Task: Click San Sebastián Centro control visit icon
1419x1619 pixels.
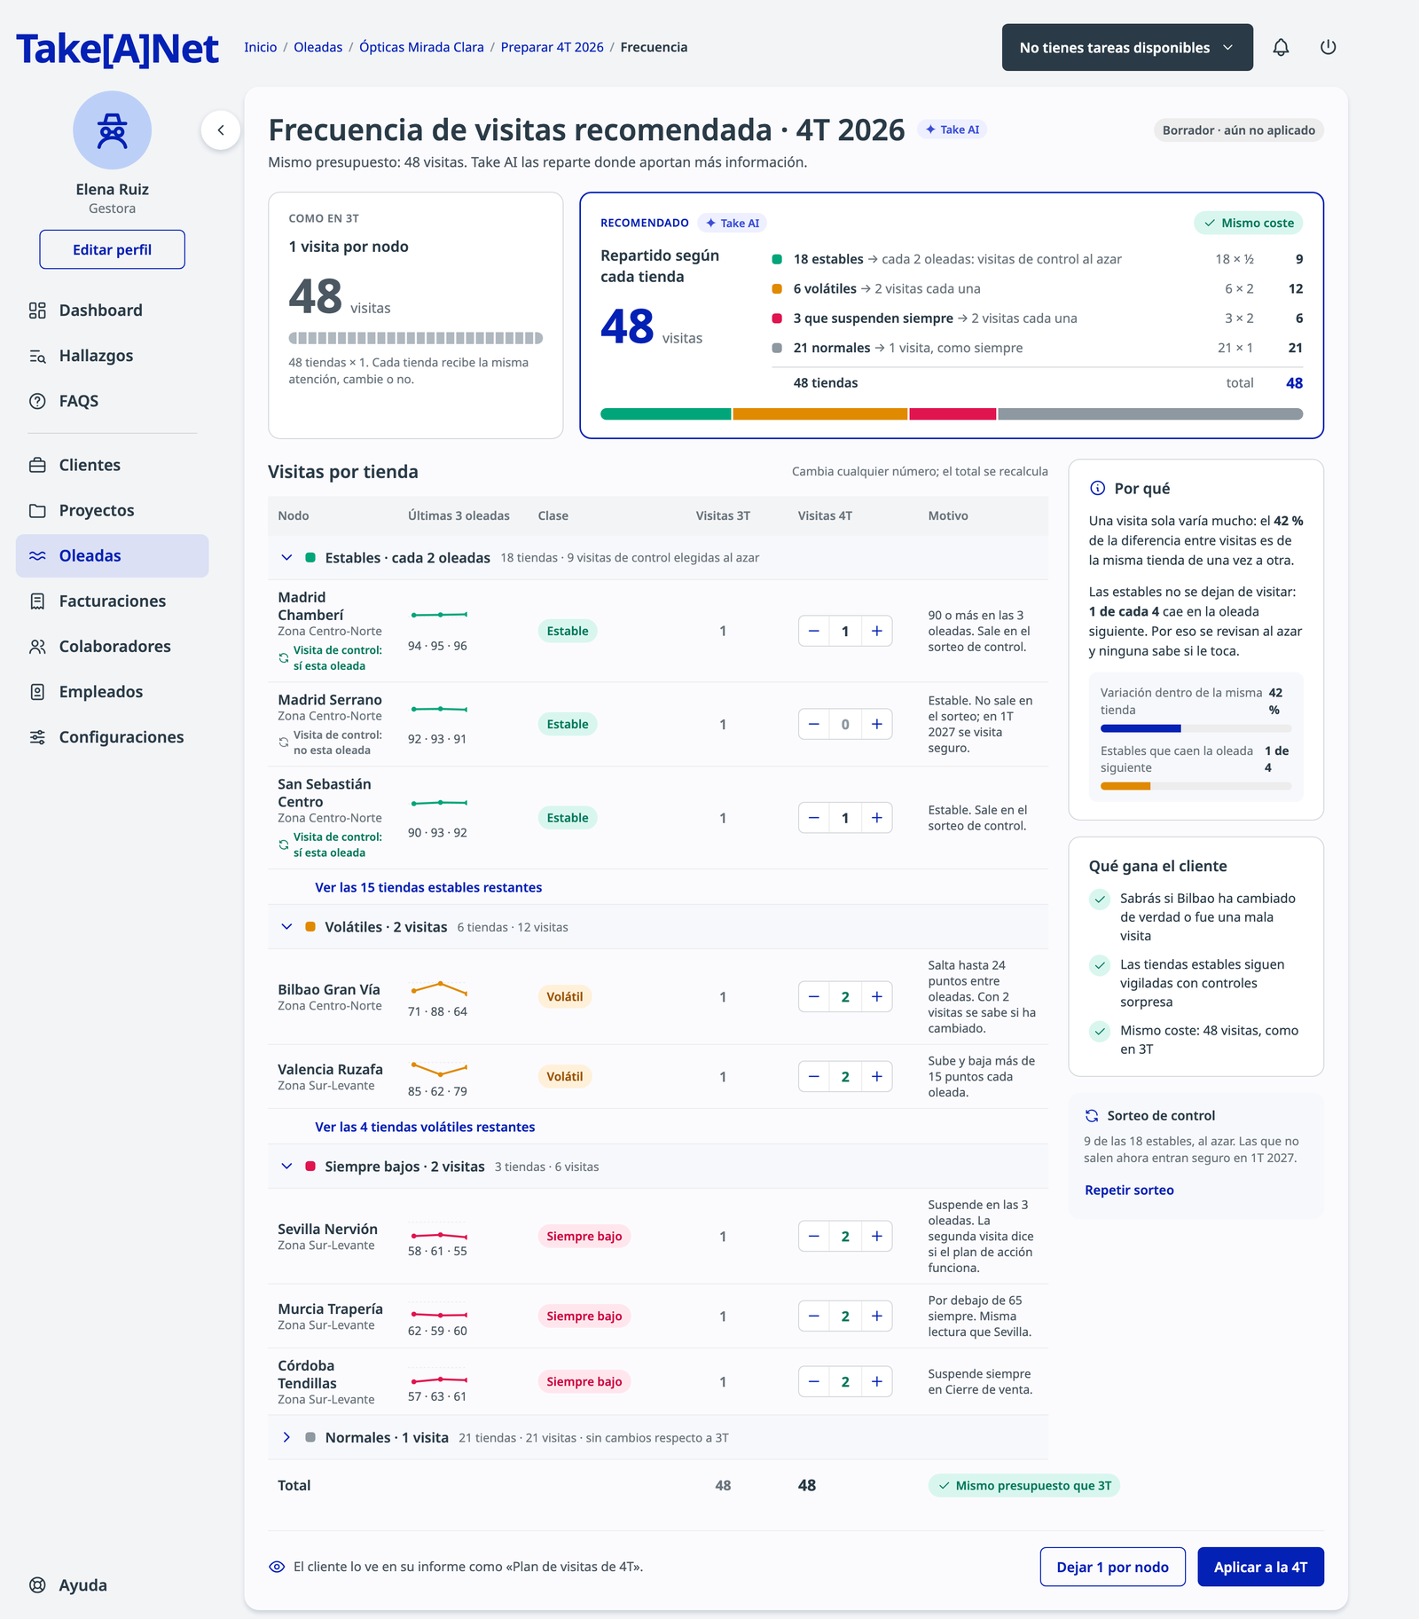Action: 284,845
